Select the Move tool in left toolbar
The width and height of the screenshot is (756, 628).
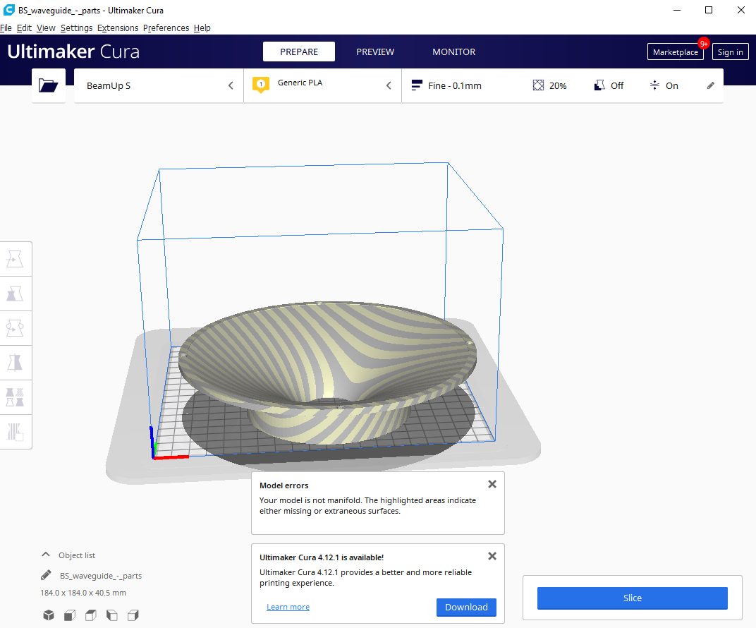tap(15, 259)
